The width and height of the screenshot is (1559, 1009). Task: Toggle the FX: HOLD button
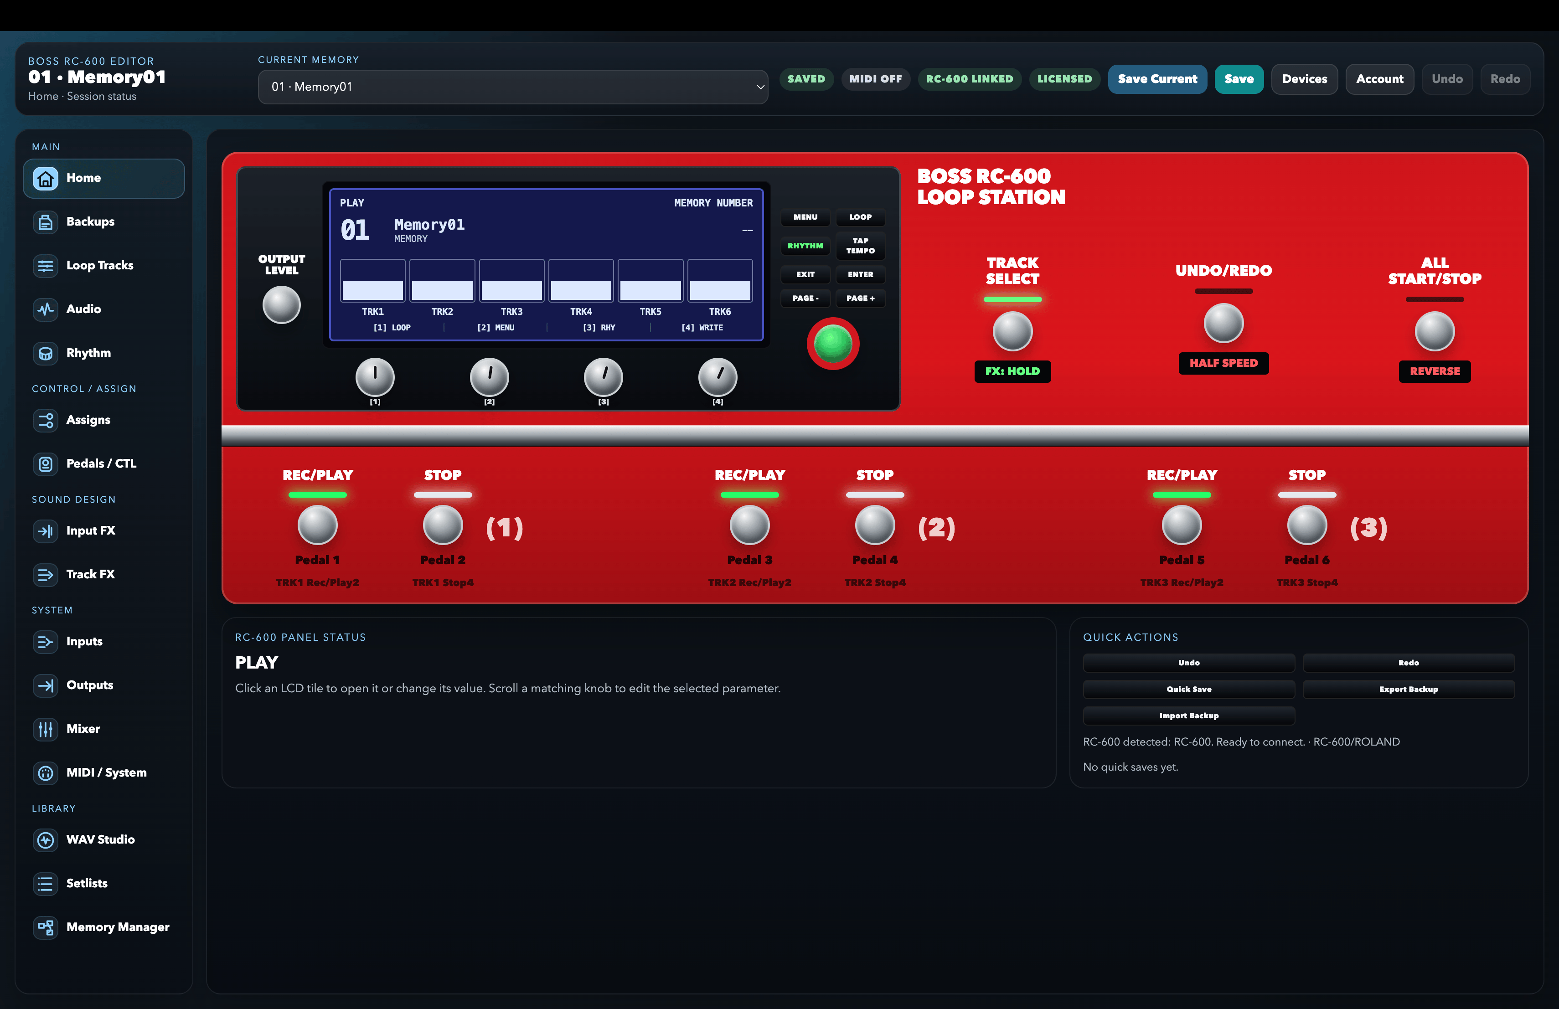(x=1012, y=371)
